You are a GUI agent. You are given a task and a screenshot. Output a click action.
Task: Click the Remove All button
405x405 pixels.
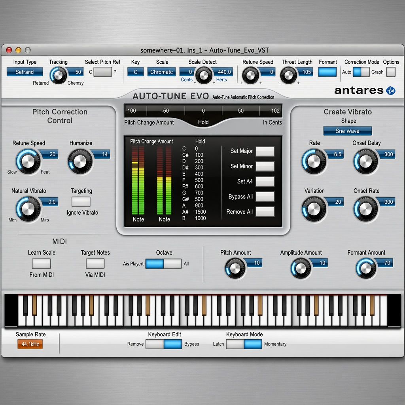click(265, 212)
